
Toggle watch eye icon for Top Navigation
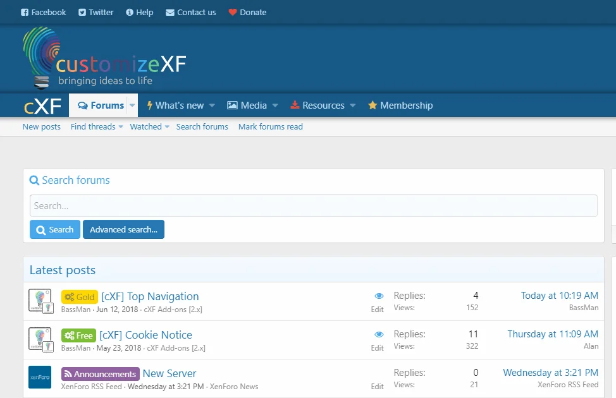point(379,296)
